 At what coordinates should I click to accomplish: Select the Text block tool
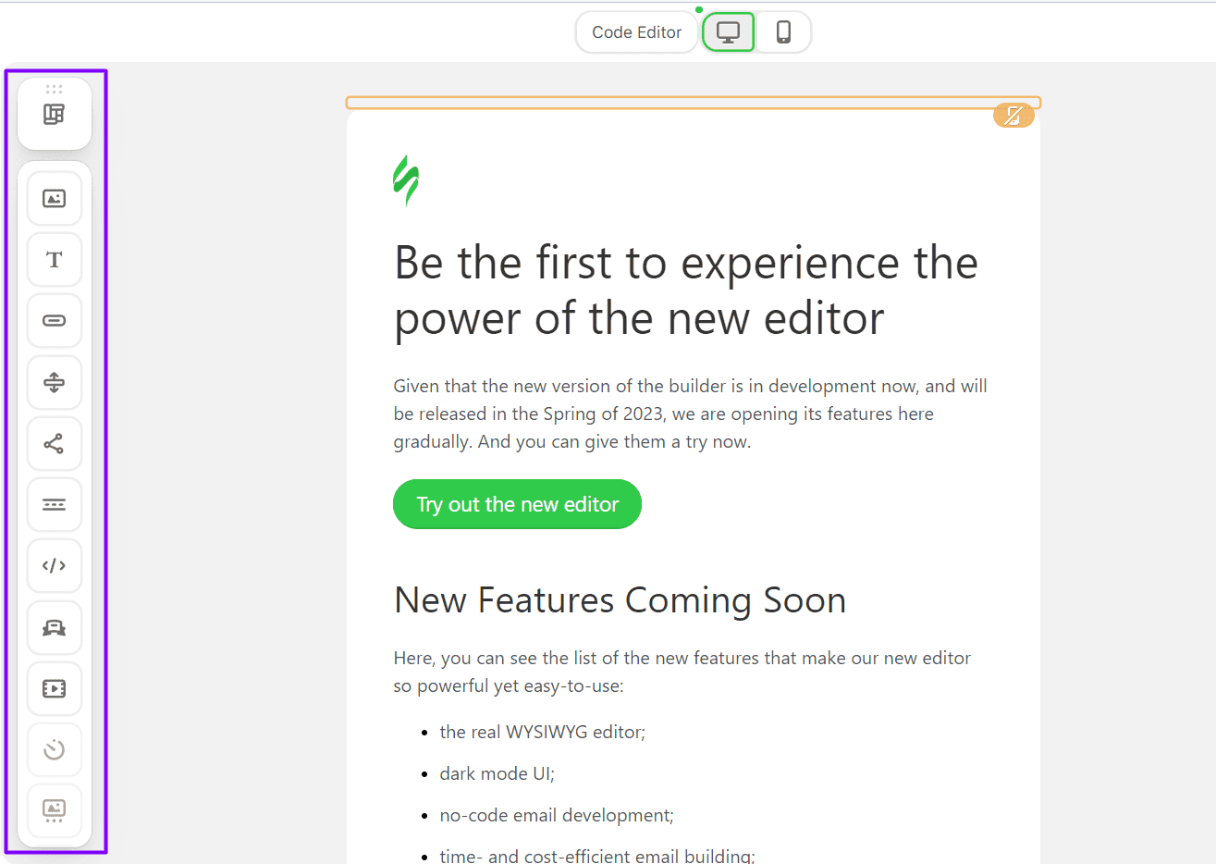point(55,260)
